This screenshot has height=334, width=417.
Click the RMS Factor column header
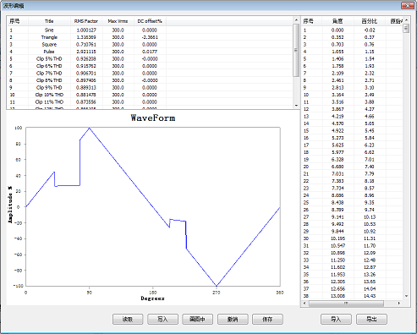pos(86,21)
